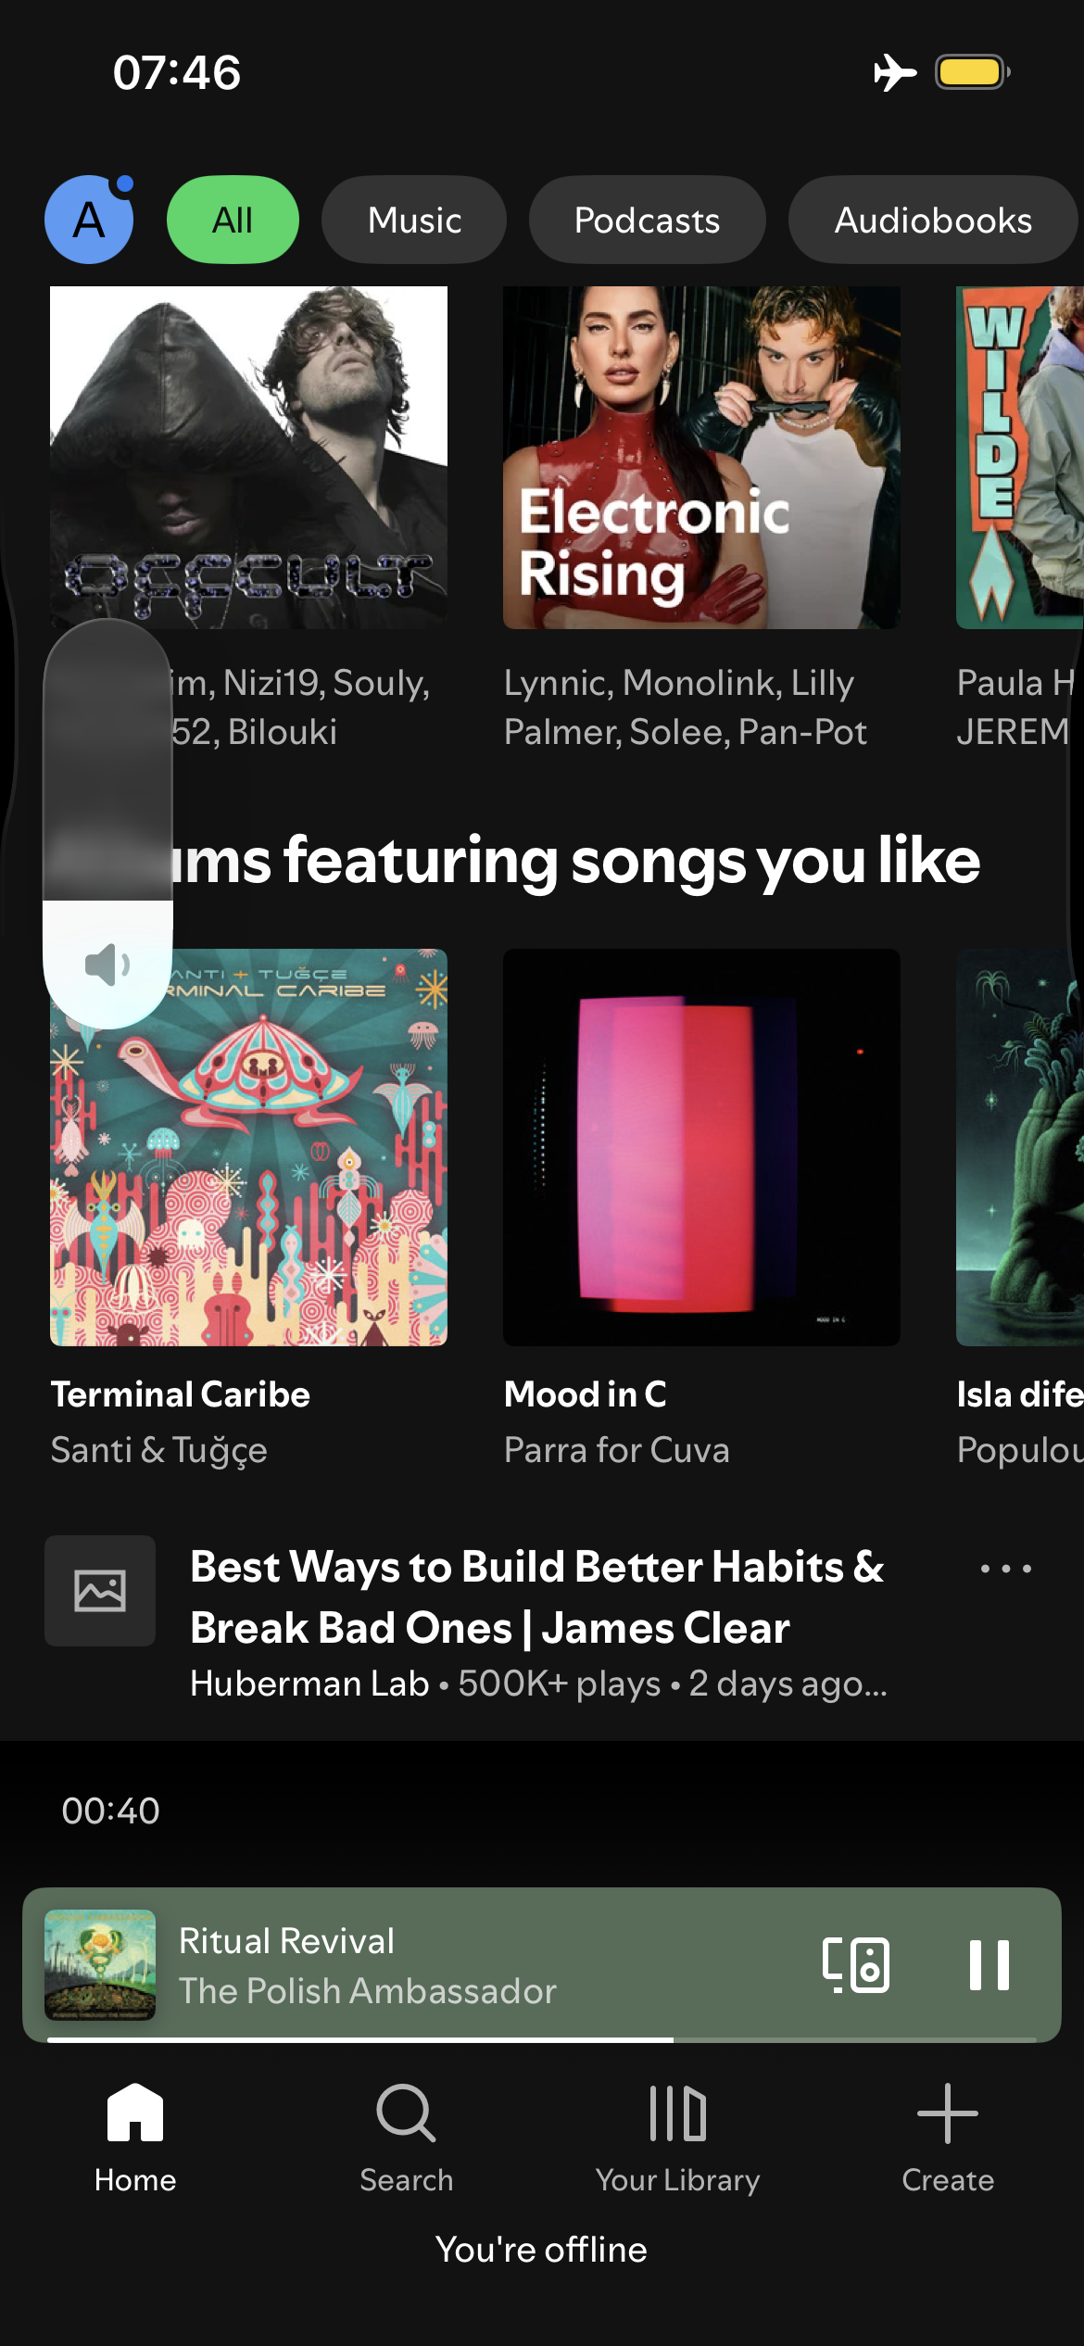1084x2346 pixels.
Task: Open Best Ways to Build Better Habits episode
Action: [x=537, y=1597]
